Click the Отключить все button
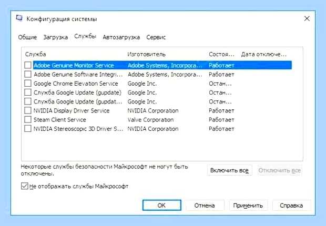The image size is (326, 226). [x=280, y=170]
